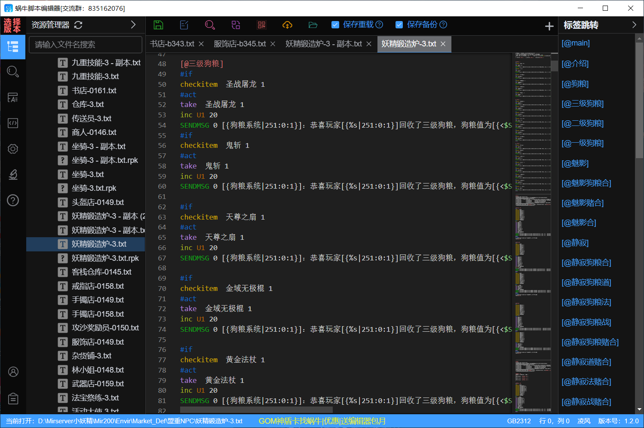644x428 pixels.
Task: Toggle the 保存备份 checkbox
Action: coord(399,25)
